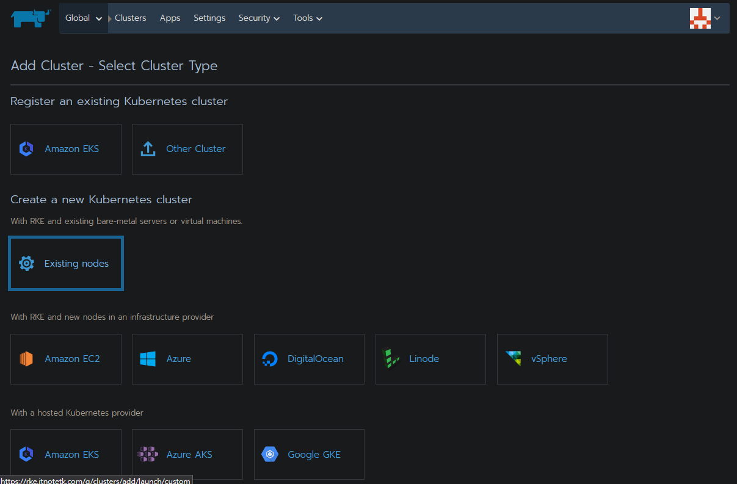The width and height of the screenshot is (737, 484).
Task: Click the Amazon EC2 orange icon
Action: 26,359
